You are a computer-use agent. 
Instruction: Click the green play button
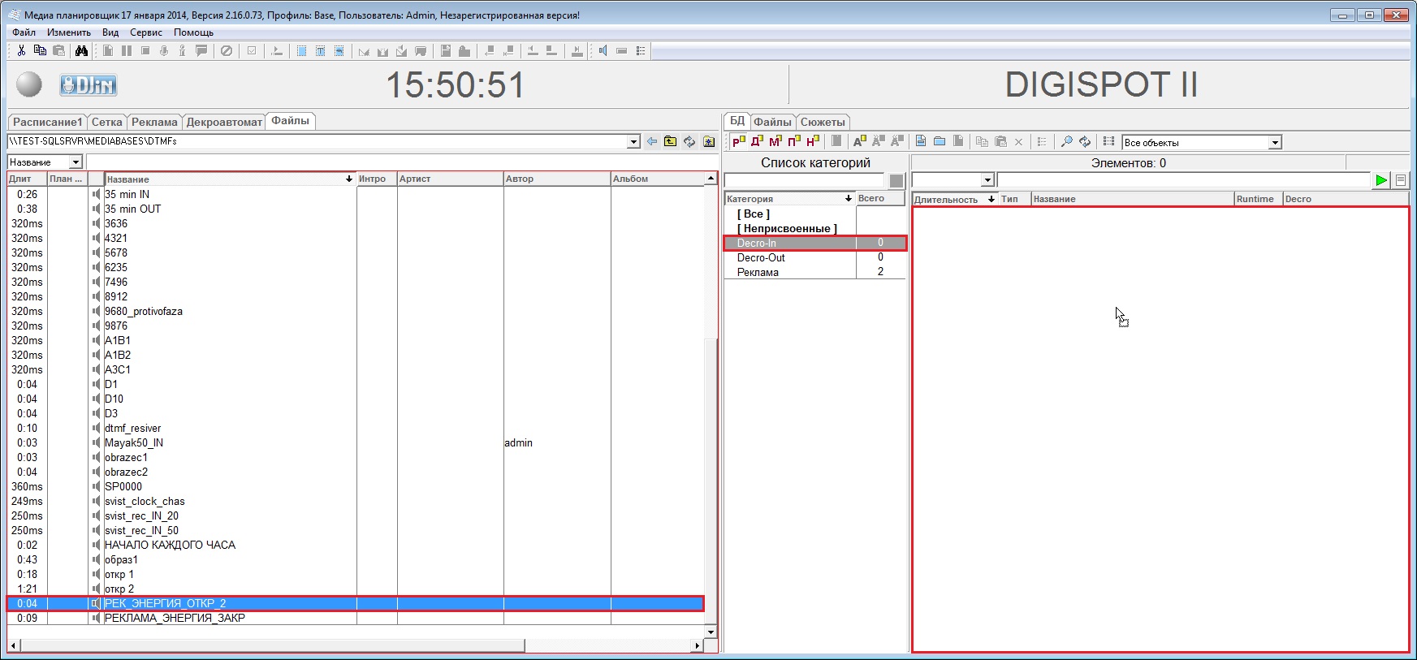(x=1381, y=180)
